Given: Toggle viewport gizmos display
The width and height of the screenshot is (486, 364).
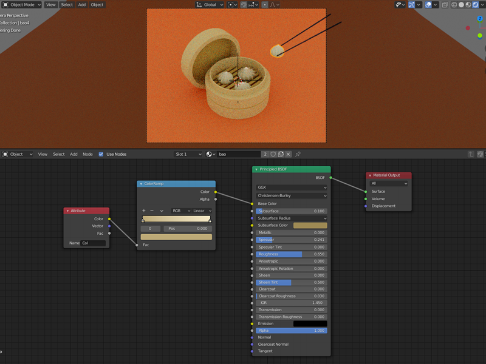Looking at the screenshot, I should [x=411, y=5].
